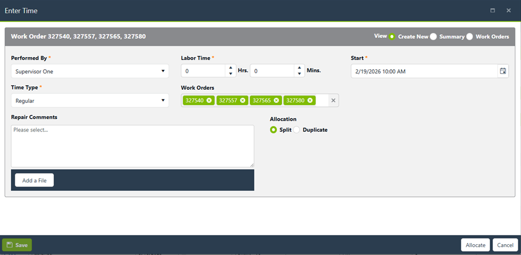Image resolution: width=521 pixels, height=255 pixels.
Task: Decrease labor minutes with down arrow
Action: [x=299, y=74]
